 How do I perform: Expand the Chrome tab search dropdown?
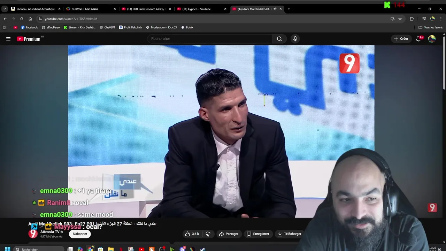[x=5, y=9]
